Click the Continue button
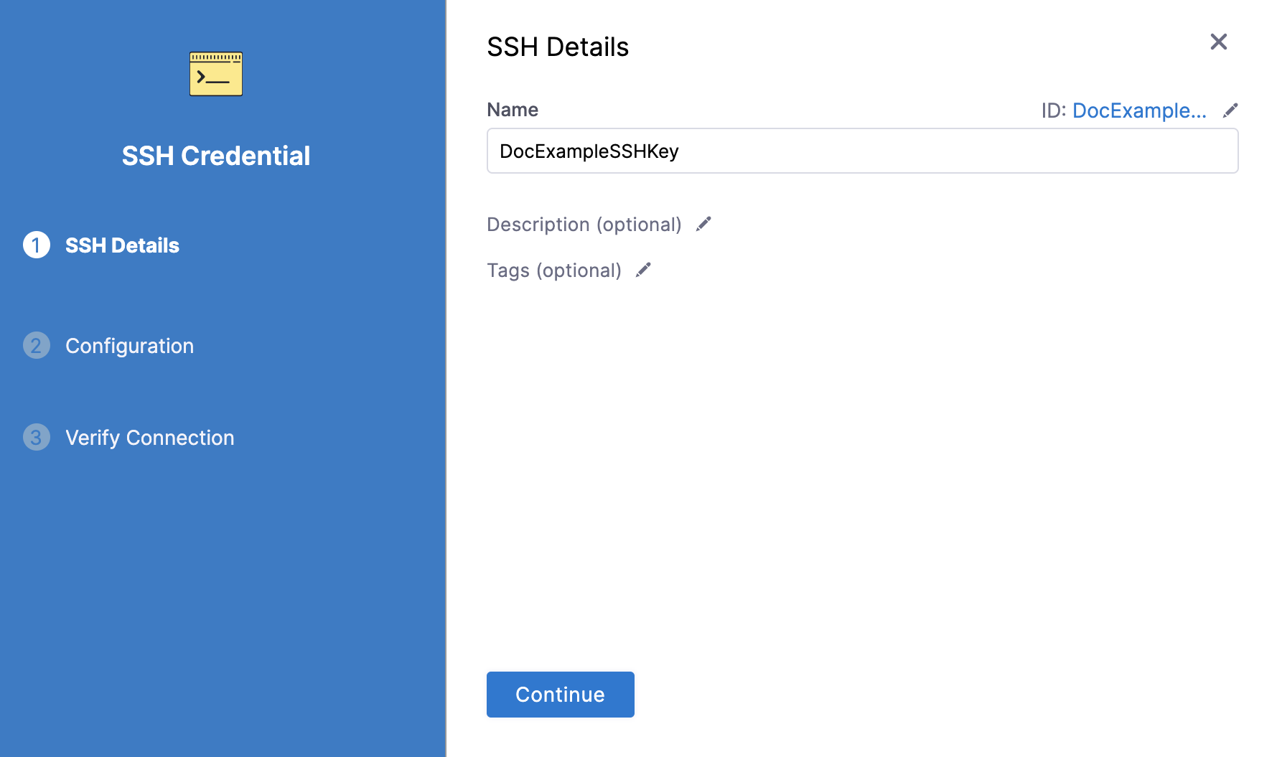Viewport: 1277px width, 757px height. (x=561, y=695)
